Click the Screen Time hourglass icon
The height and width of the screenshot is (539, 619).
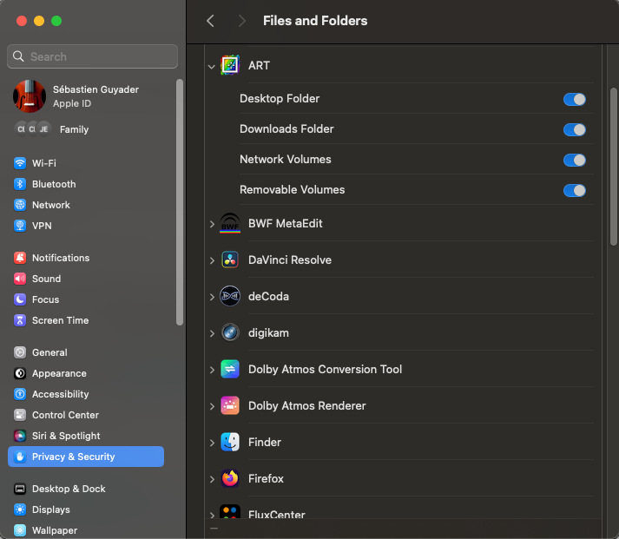[20, 320]
